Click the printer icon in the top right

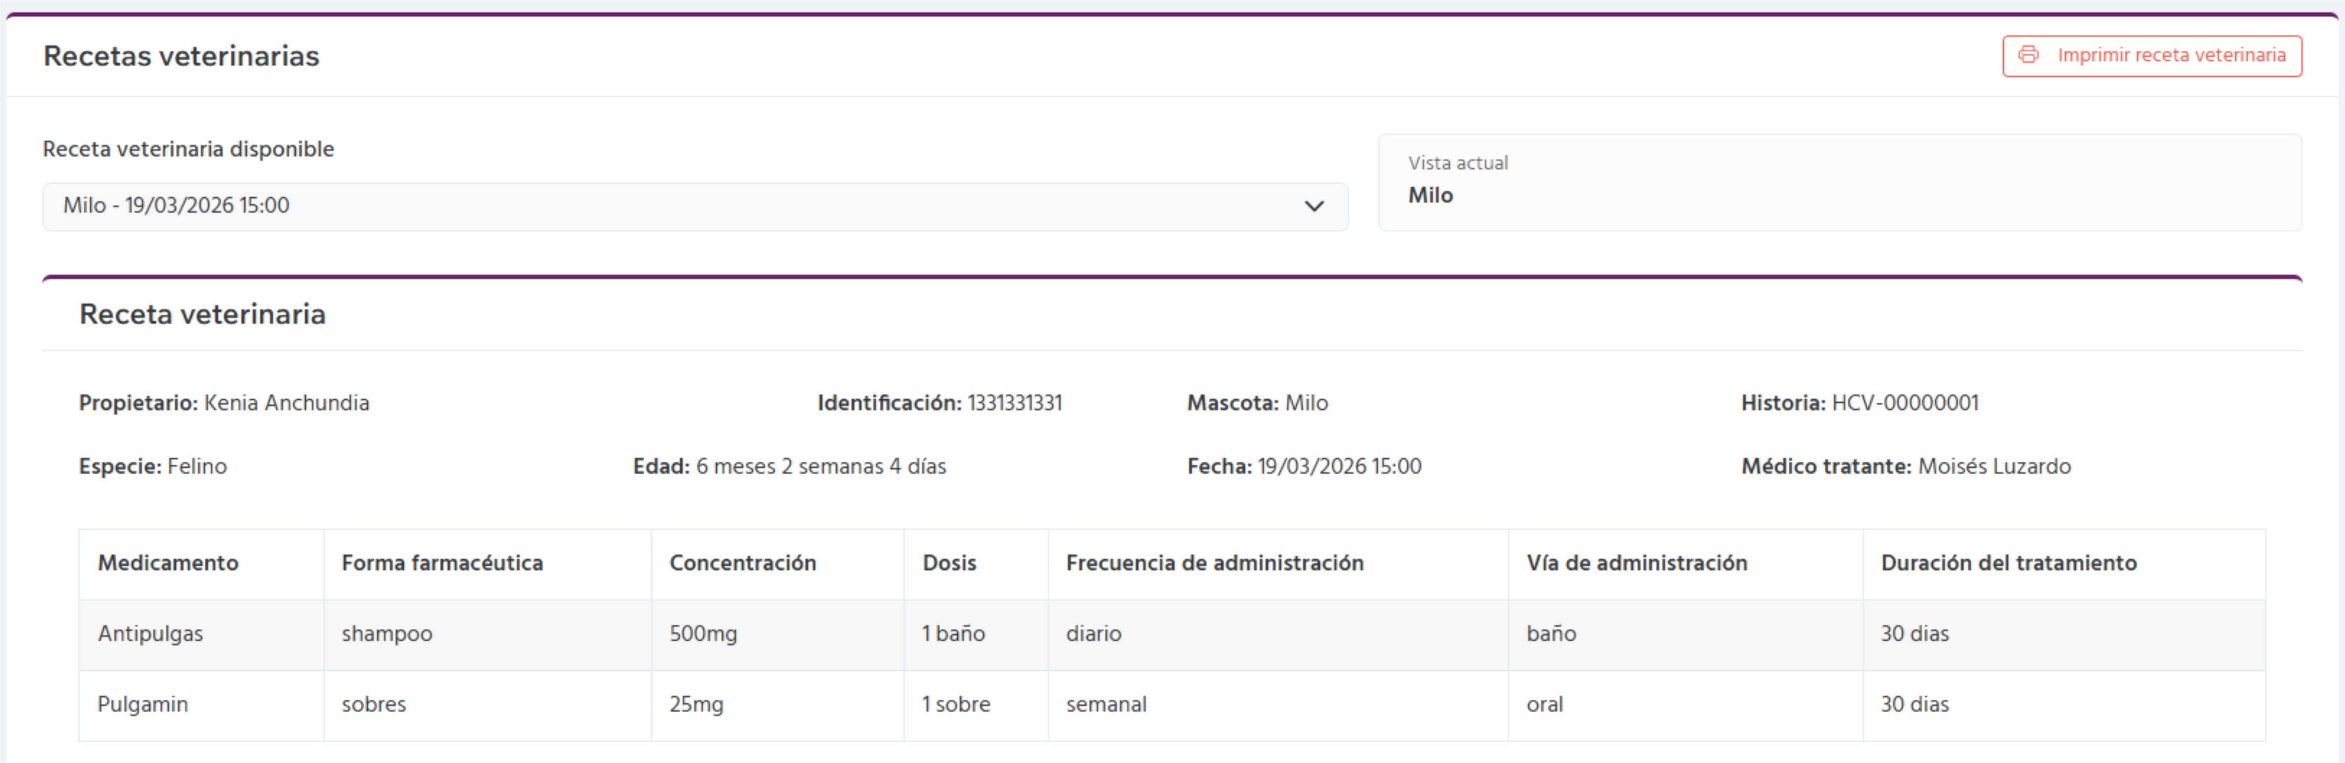click(2028, 55)
